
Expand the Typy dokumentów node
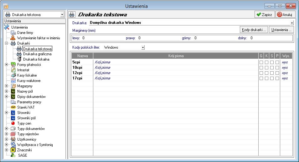(x=6, y=128)
